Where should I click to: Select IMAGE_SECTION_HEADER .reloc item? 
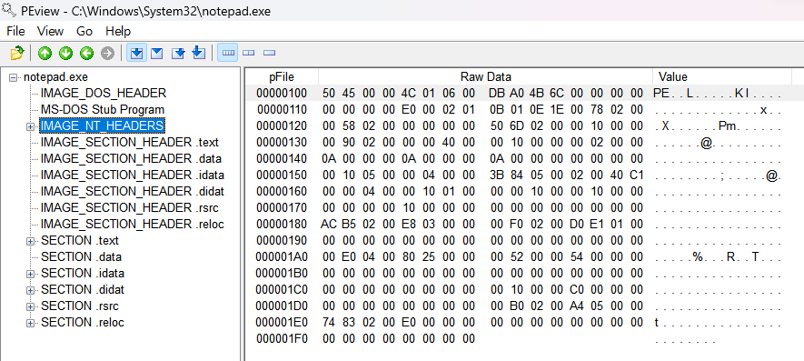click(133, 225)
